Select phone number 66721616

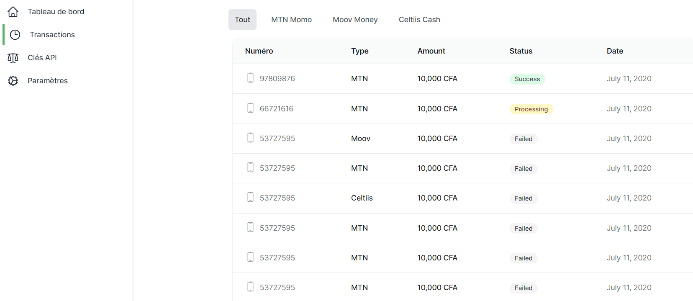[276, 109]
